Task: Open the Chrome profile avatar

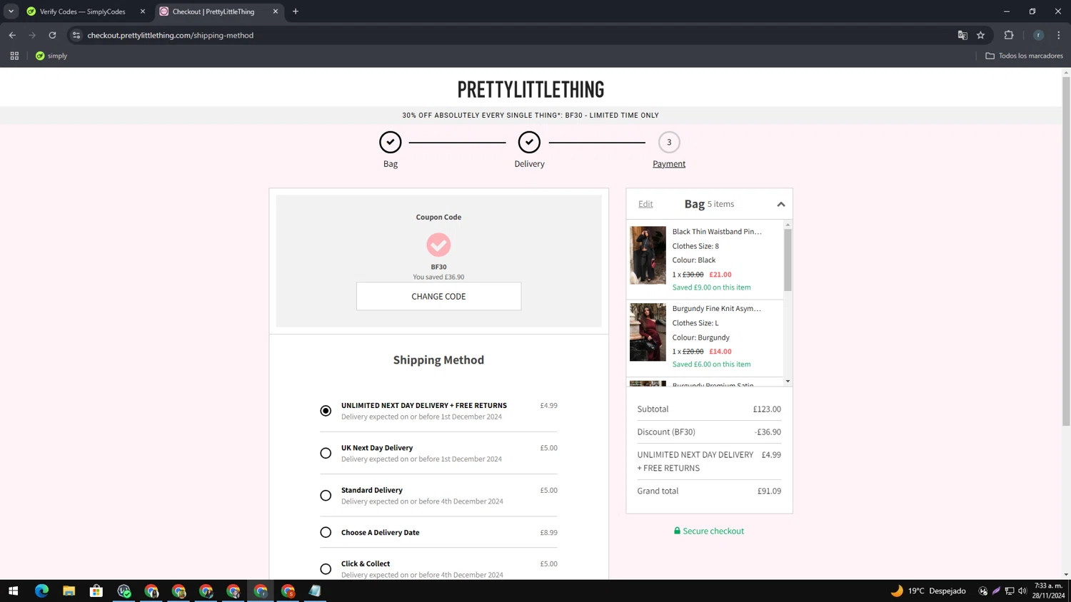Action: 1038,35
